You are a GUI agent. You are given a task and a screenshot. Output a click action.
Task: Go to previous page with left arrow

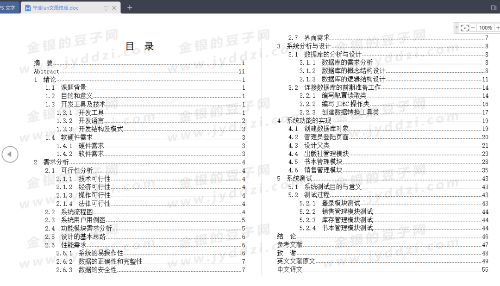click(x=10, y=154)
